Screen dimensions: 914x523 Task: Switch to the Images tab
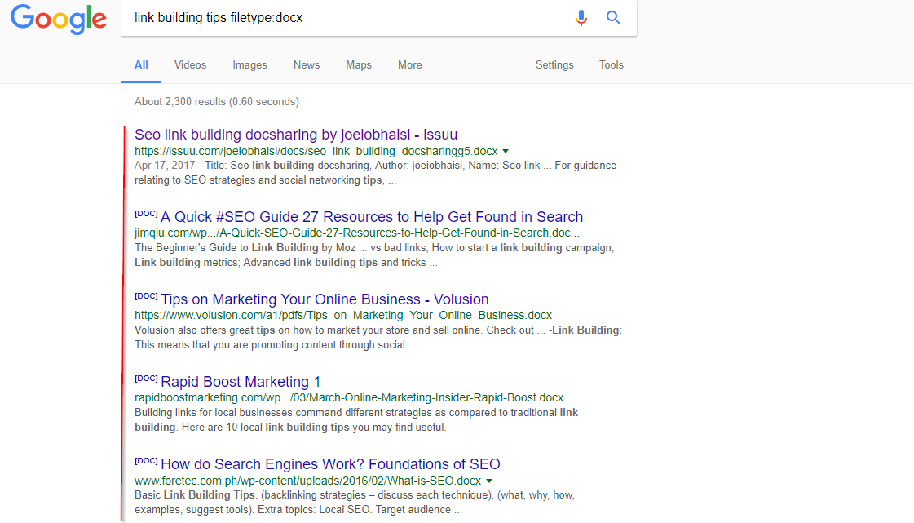[249, 64]
